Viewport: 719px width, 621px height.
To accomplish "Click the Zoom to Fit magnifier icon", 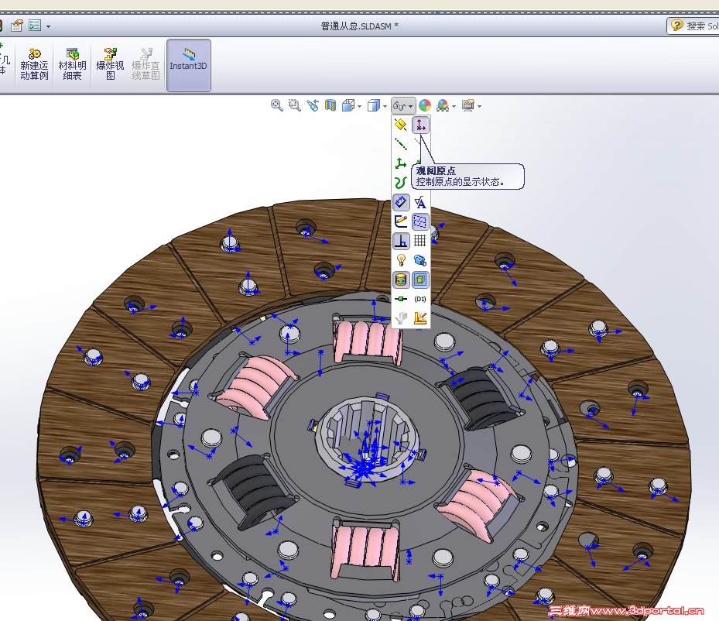I will 276,105.
